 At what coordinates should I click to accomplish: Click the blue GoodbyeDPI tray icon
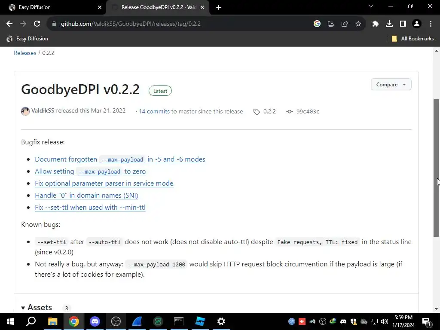[x=292, y=321]
